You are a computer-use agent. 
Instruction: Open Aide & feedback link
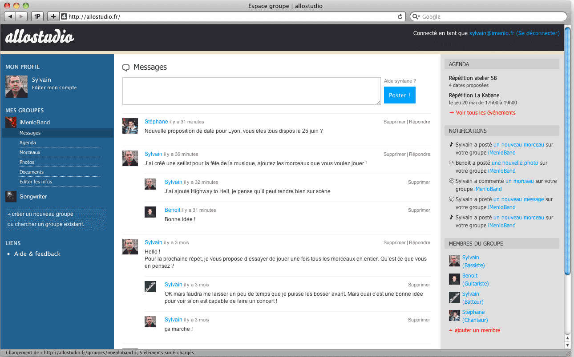[37, 254]
